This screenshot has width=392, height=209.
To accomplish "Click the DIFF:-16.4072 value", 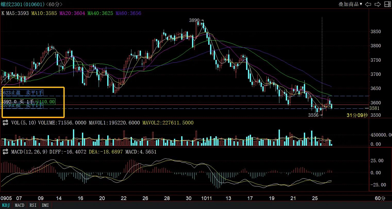I will (x=68, y=152).
